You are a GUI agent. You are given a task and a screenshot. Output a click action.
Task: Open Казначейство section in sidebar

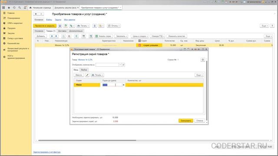click(x=13, y=43)
